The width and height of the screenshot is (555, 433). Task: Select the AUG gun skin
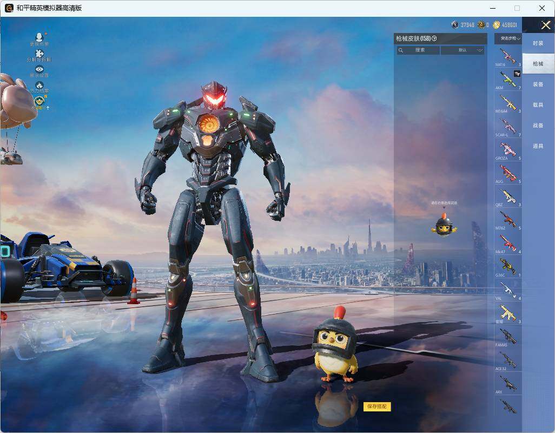[508, 173]
